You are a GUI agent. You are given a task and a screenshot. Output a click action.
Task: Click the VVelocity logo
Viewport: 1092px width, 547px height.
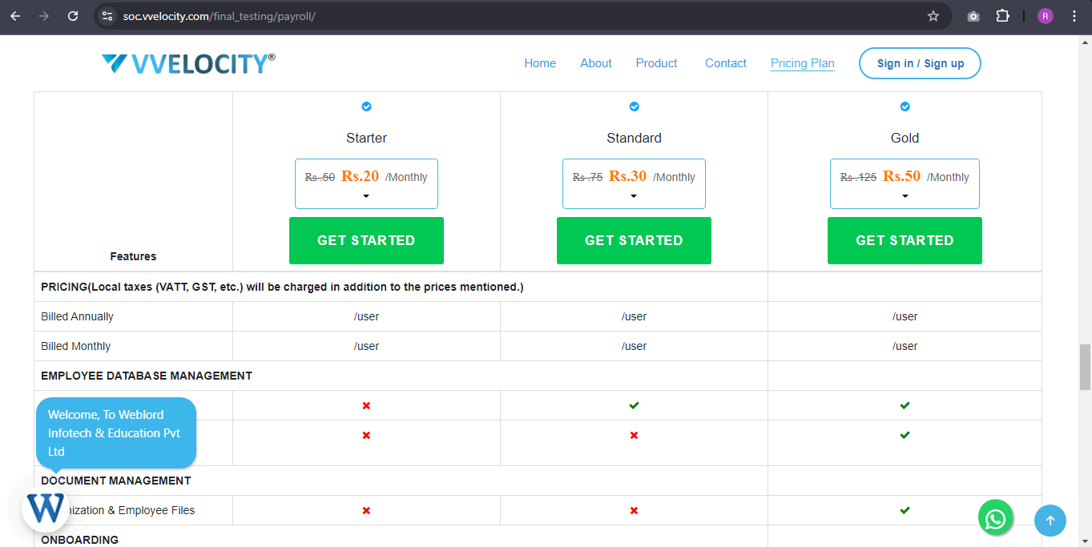188,63
